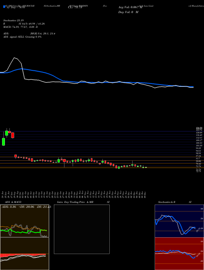Click the 'ADX signal: SELL' text
The image size is (204, 270).
[x=14, y=37]
